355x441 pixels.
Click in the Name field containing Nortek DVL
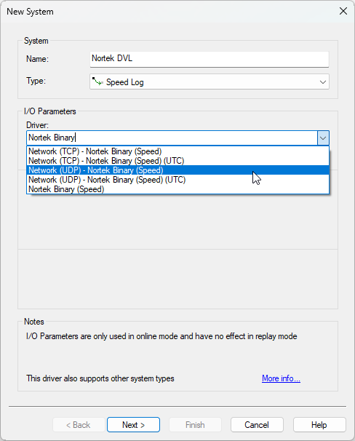click(x=210, y=59)
